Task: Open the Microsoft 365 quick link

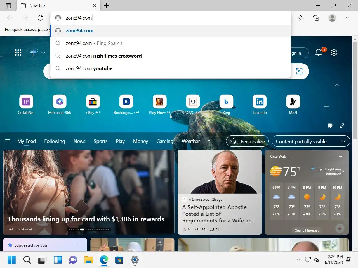Action: [60, 105]
